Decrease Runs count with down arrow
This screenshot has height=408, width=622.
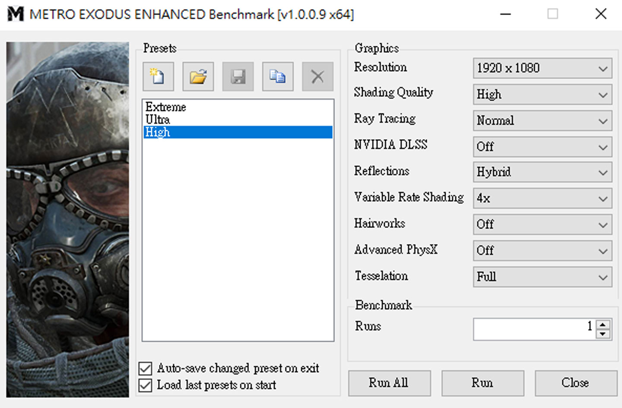[603, 334]
